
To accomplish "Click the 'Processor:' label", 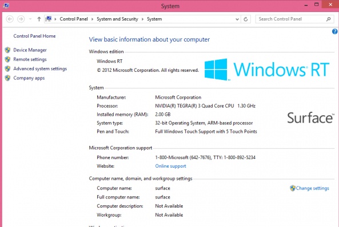I will pos(107,106).
